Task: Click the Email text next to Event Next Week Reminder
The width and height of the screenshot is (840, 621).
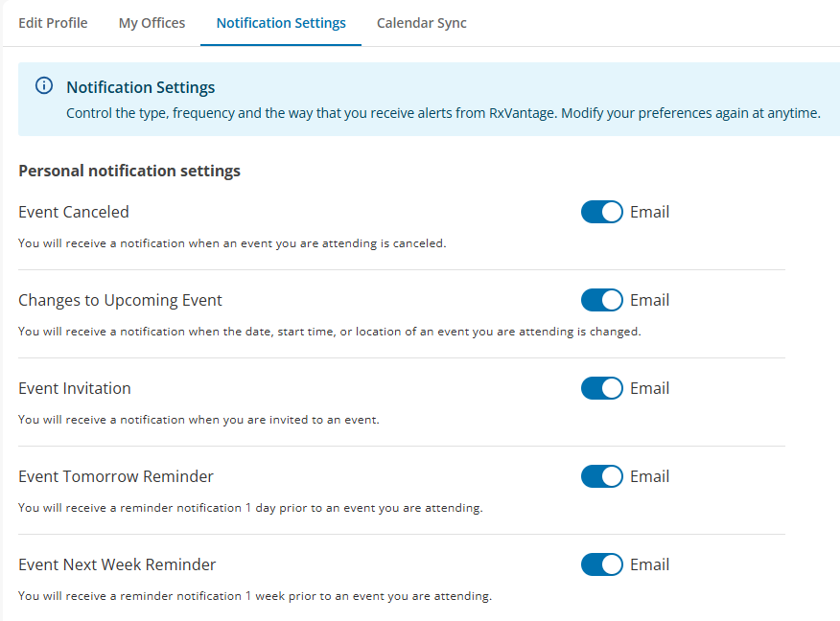Action: 650,564
